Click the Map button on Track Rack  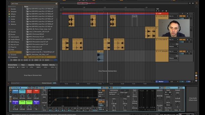pyautogui.click(x=34, y=88)
